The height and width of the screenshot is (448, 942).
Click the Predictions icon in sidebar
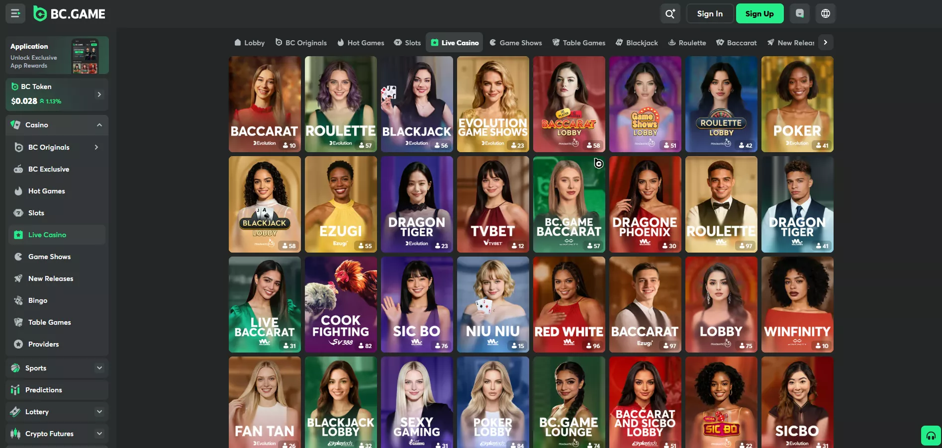point(15,390)
